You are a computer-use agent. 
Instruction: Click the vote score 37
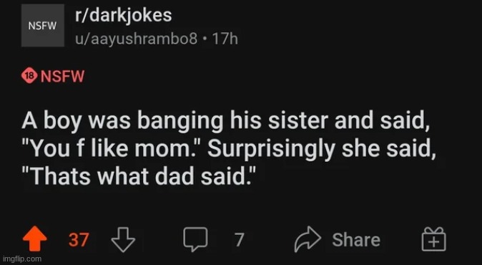pos(79,239)
